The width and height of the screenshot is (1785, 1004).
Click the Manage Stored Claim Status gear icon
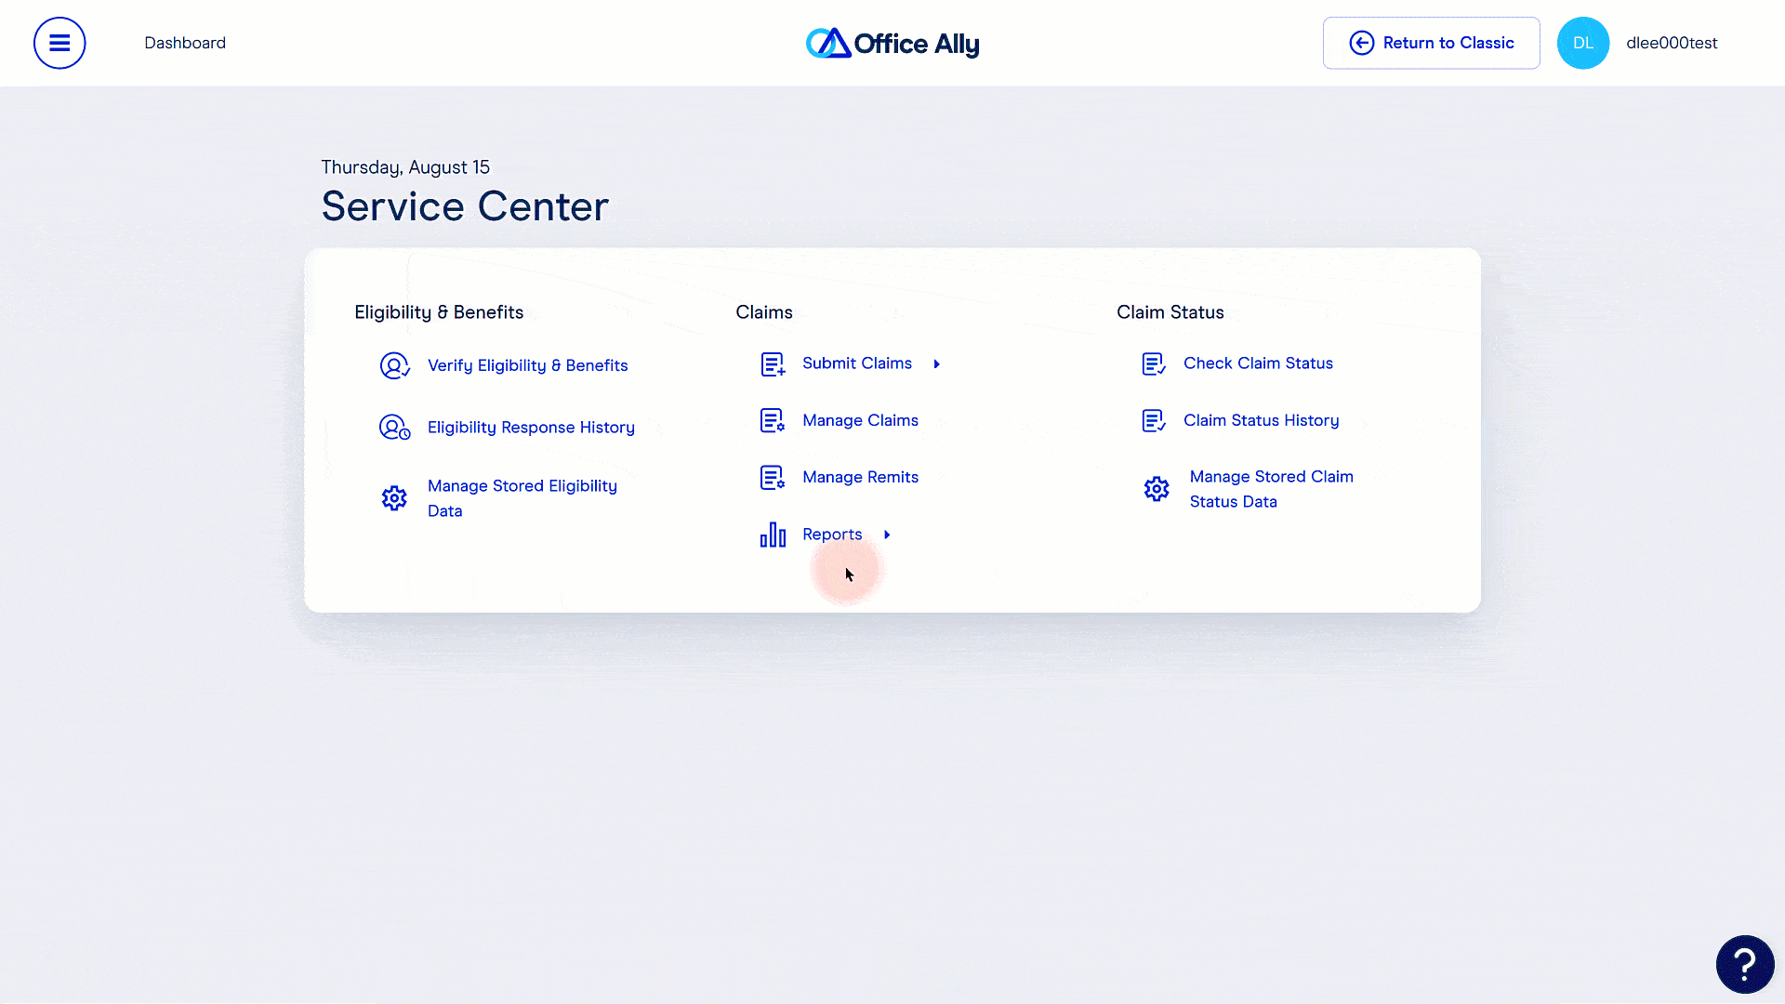click(x=1157, y=489)
